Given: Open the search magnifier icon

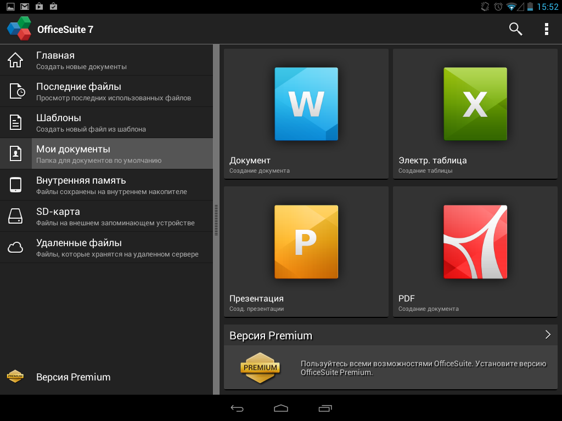Looking at the screenshot, I should pos(515,29).
